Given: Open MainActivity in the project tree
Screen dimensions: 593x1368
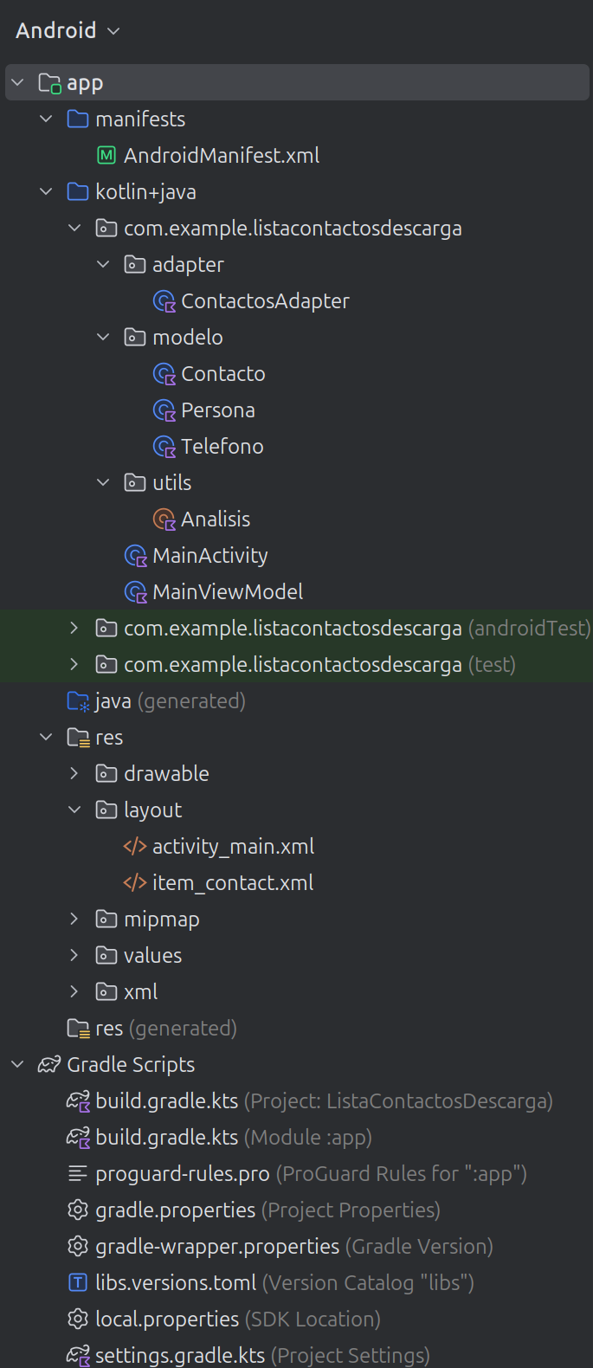Looking at the screenshot, I should tap(209, 556).
